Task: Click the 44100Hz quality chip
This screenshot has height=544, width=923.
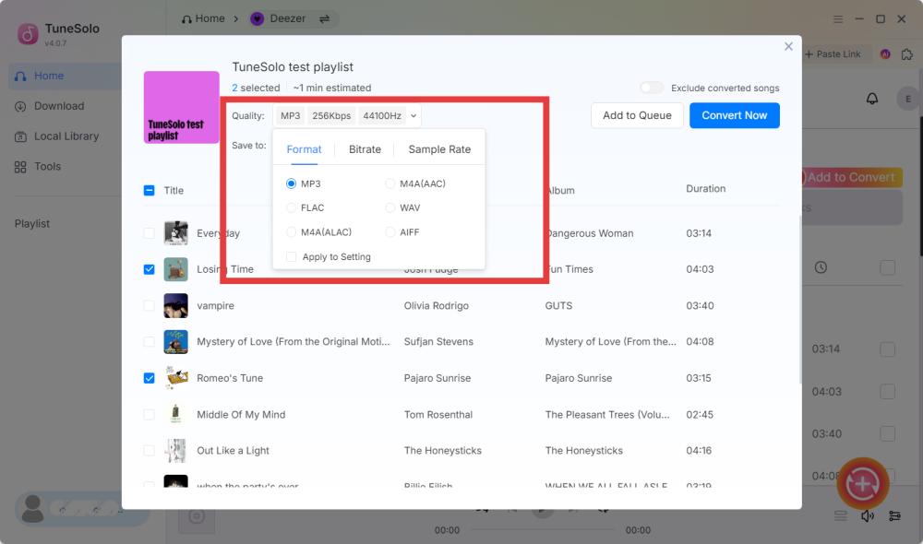Action: coord(382,116)
